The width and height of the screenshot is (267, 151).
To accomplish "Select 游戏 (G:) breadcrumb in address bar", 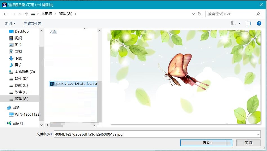I will click(x=65, y=14).
